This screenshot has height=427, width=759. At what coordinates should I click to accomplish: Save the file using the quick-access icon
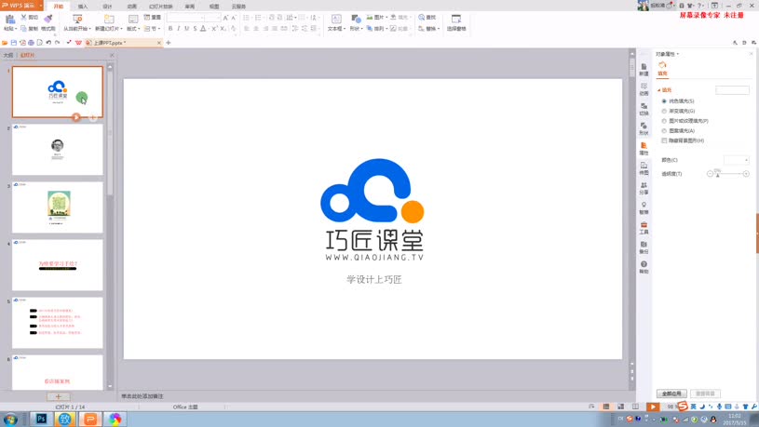click(14, 43)
